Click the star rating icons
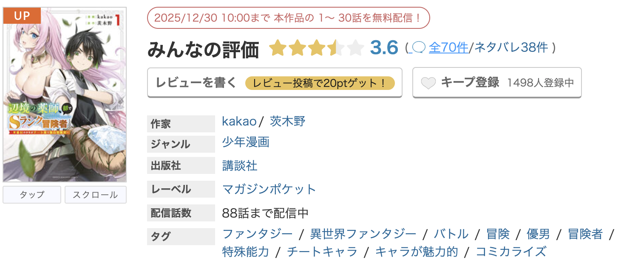This screenshot has height=274, width=641. click(x=317, y=48)
